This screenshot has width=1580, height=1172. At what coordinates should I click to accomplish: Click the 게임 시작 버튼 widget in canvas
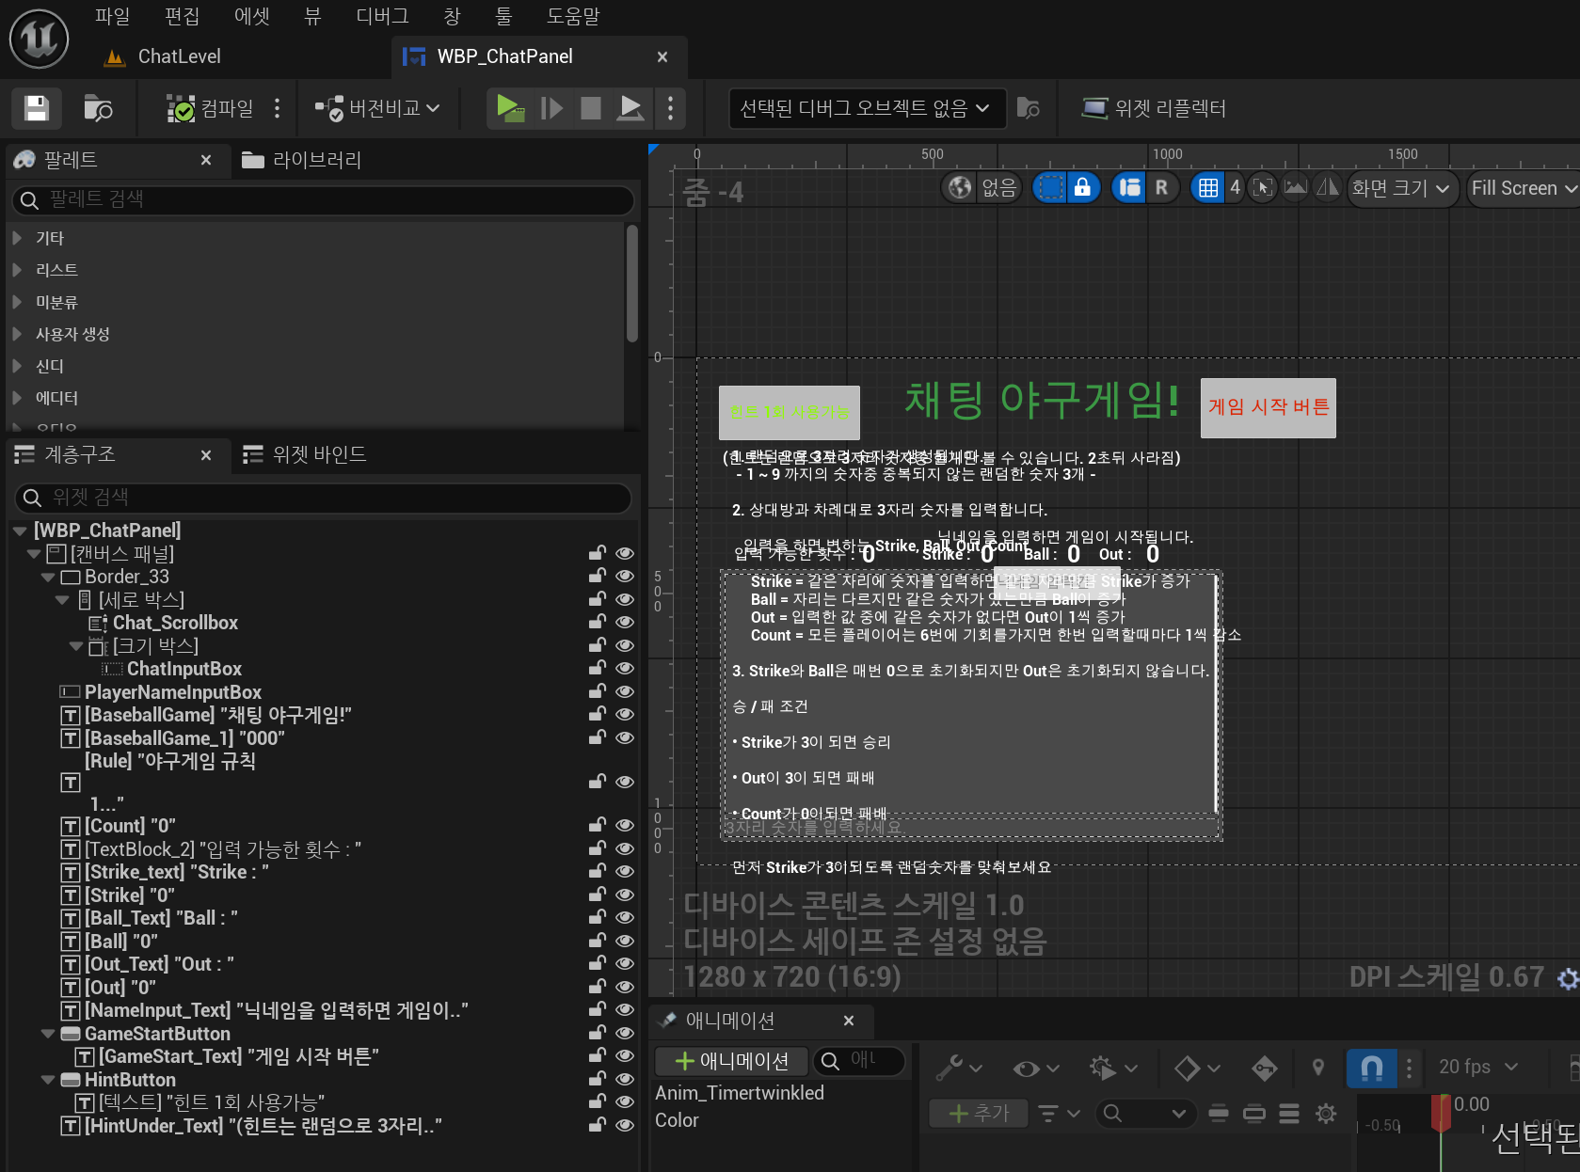(x=1269, y=407)
